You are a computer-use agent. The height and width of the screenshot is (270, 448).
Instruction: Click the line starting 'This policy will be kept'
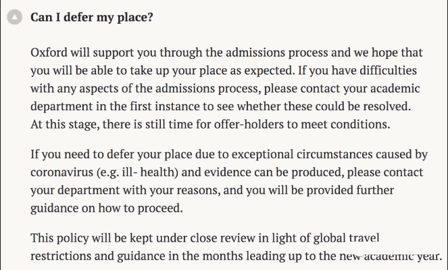[205, 238]
